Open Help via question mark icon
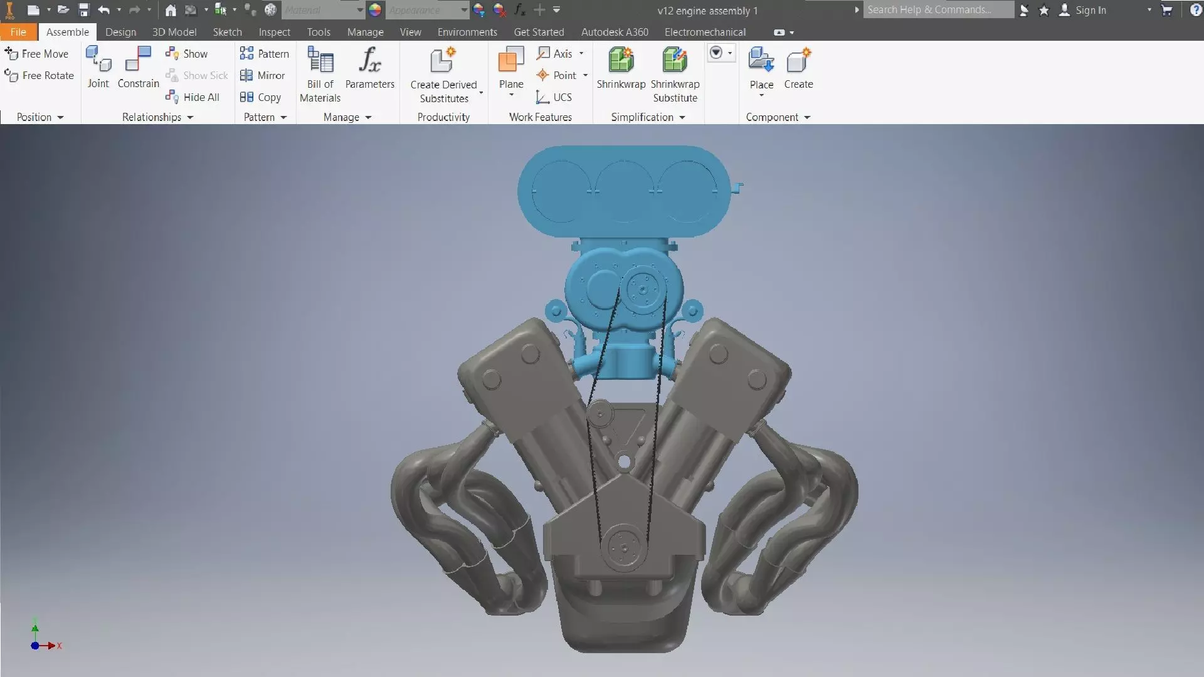 click(x=1196, y=10)
